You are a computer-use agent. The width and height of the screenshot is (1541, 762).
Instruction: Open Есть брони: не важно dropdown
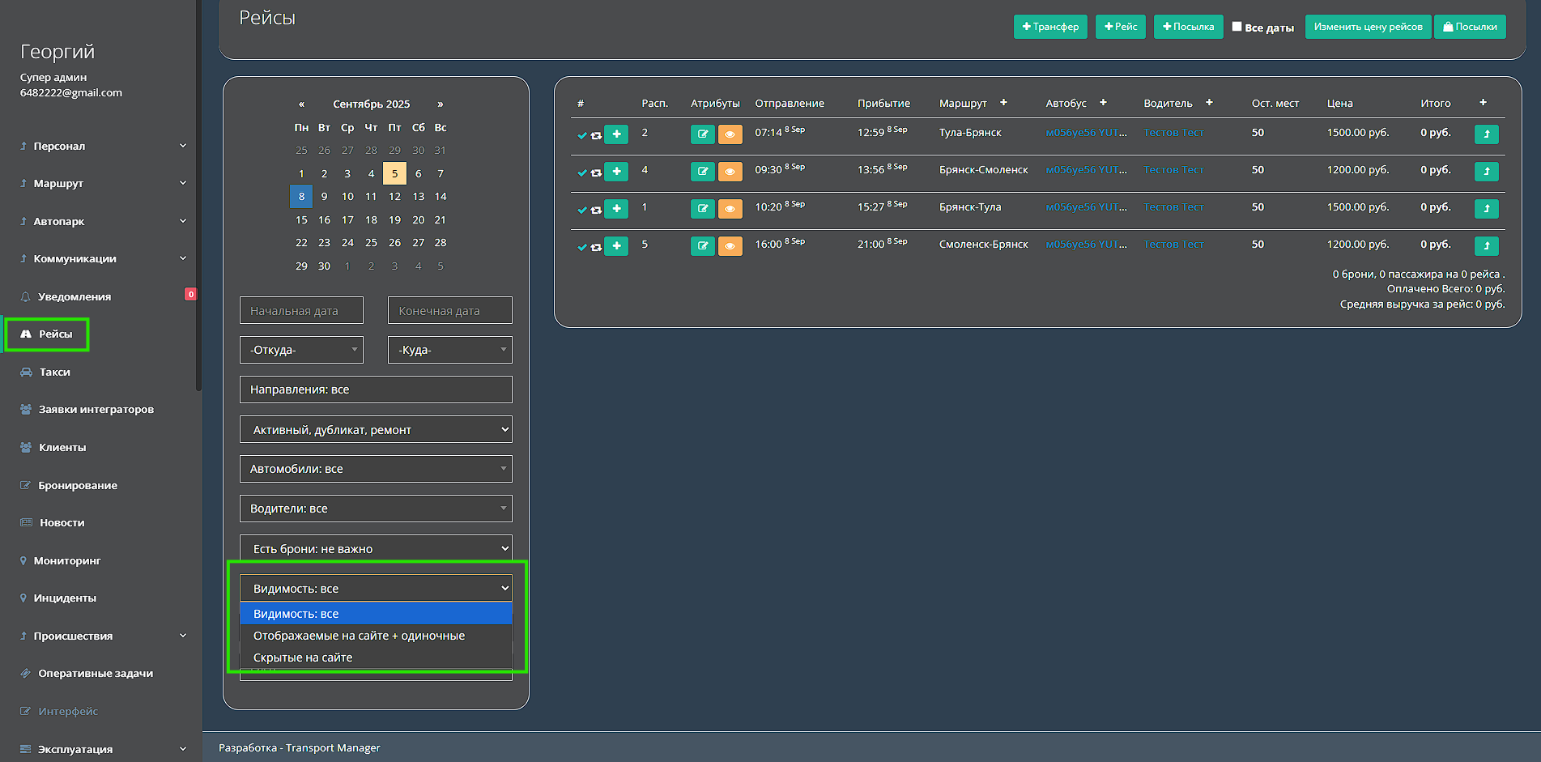376,548
